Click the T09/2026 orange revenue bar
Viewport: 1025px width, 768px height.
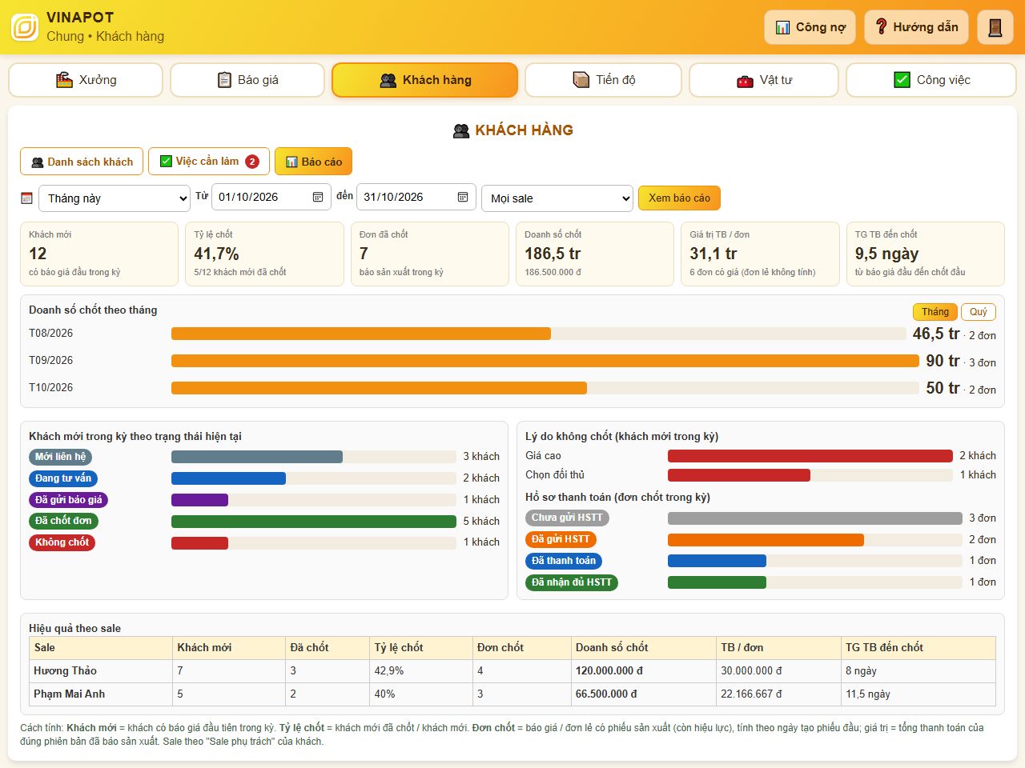(x=545, y=361)
